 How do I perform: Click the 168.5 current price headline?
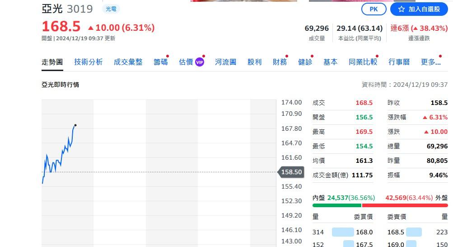pos(61,27)
